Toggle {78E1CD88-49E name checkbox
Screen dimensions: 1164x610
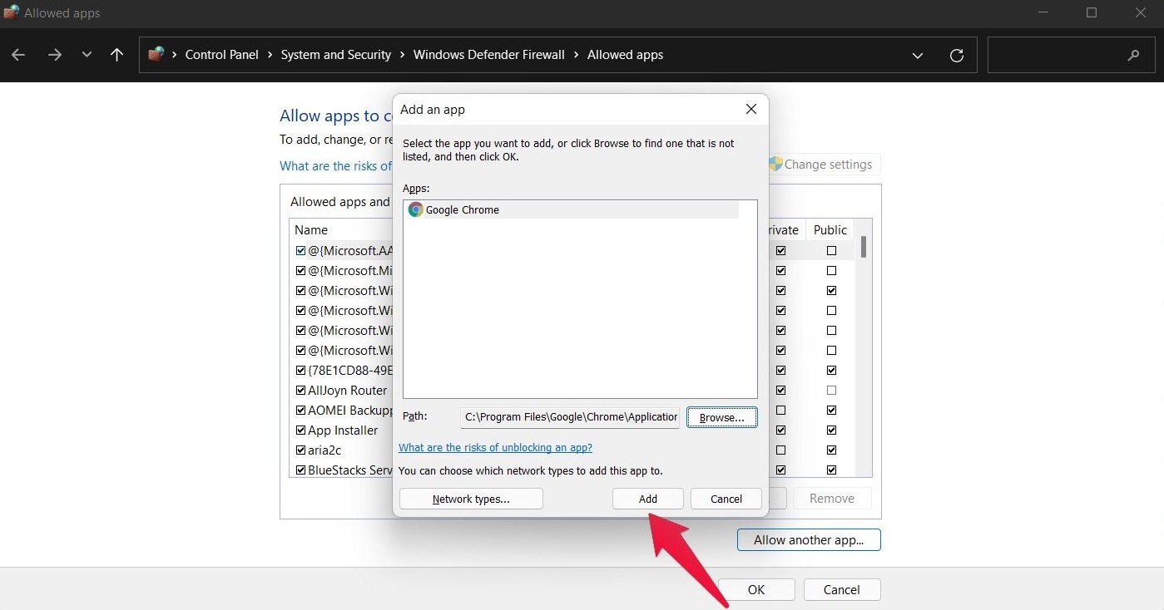click(300, 371)
